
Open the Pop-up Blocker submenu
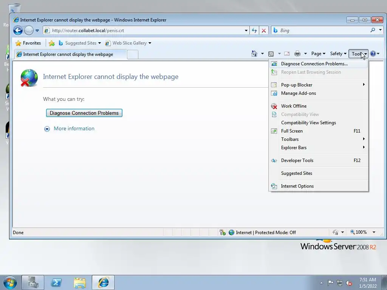point(319,85)
